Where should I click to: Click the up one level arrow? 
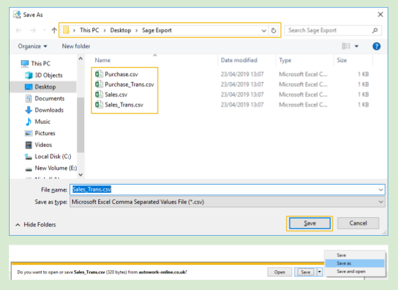point(54,30)
